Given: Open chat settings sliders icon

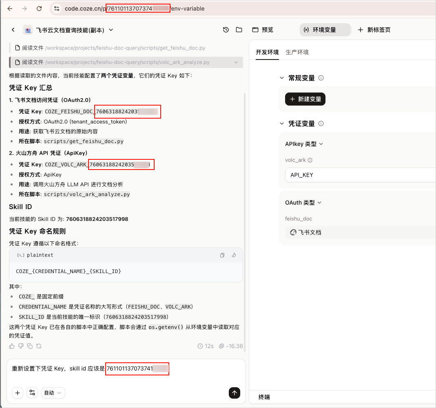Looking at the screenshot, I should [x=32, y=393].
